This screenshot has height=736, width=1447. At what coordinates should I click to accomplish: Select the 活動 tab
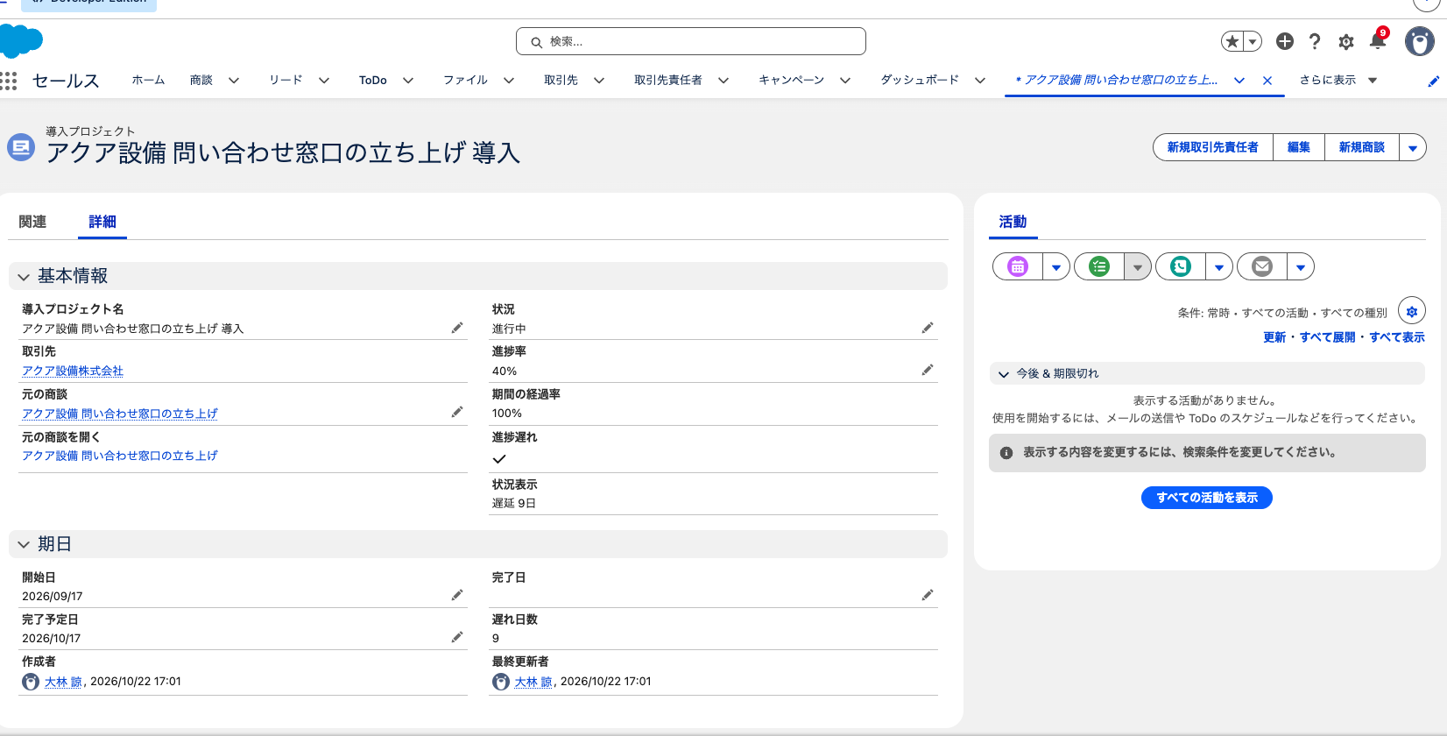pos(1013,222)
